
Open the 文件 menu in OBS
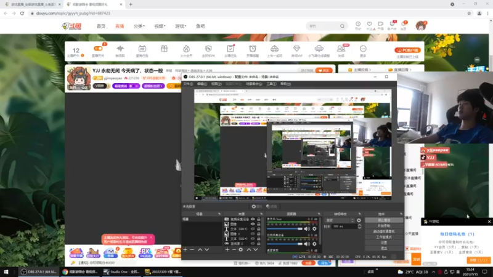pos(188,84)
